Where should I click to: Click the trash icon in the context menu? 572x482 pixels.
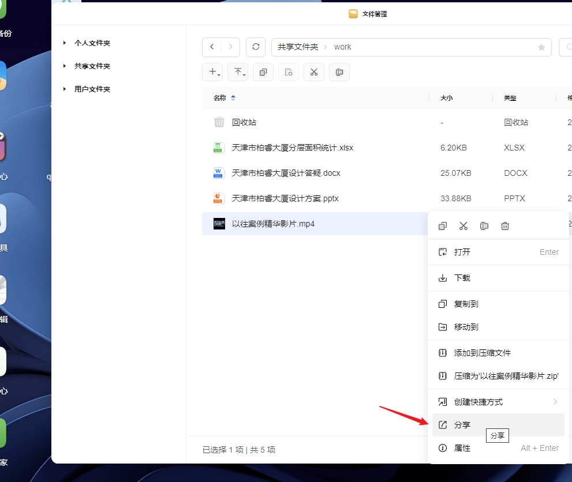(505, 226)
